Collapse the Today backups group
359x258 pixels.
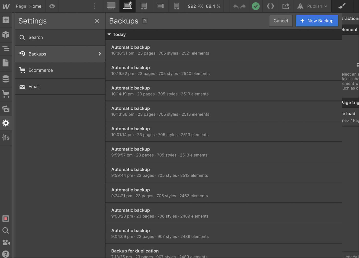(109, 34)
